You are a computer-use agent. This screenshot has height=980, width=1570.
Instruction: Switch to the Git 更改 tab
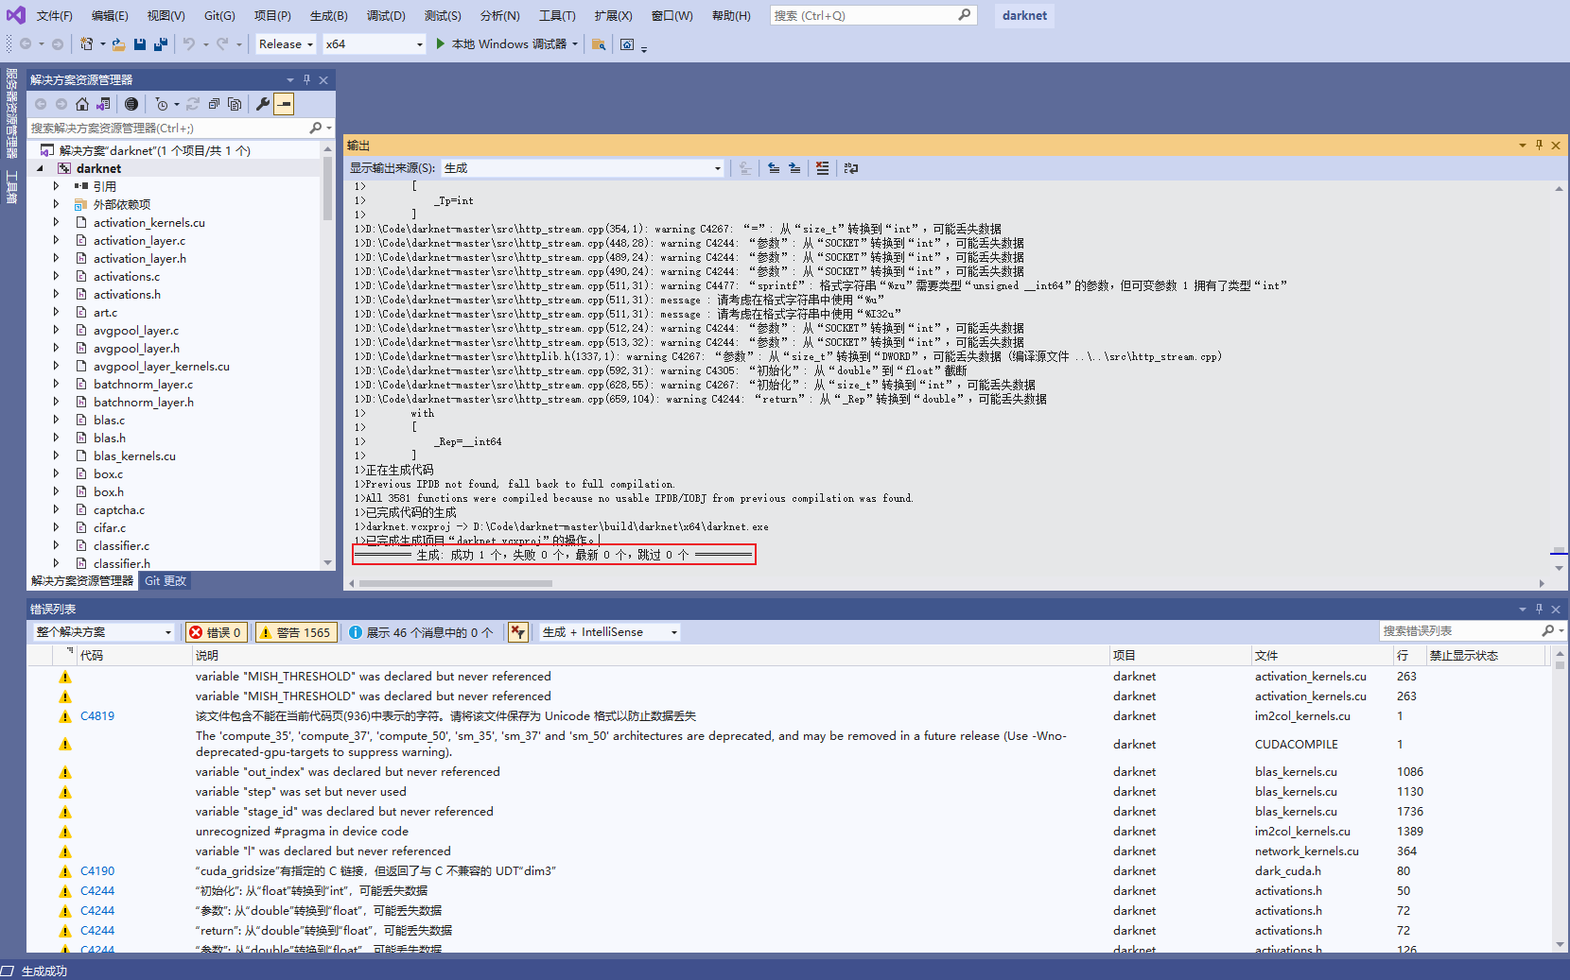(x=166, y=581)
